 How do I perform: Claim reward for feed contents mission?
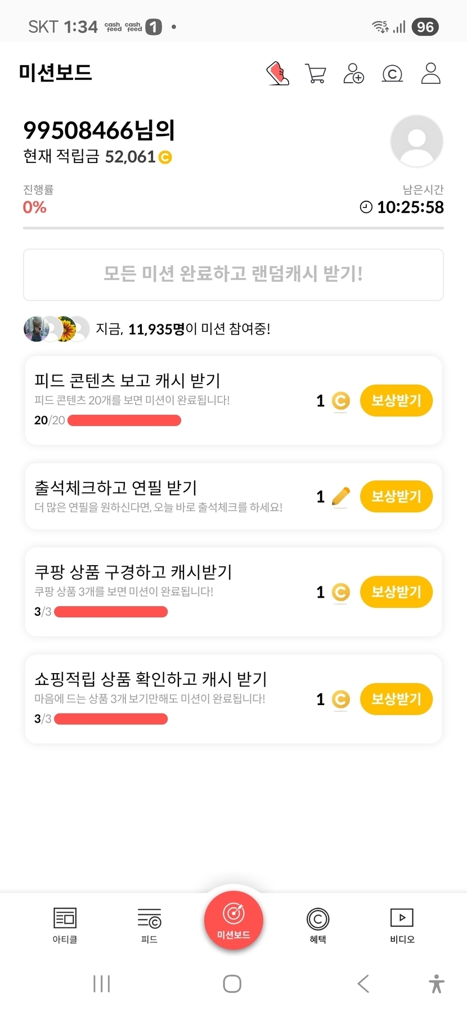[x=396, y=401]
